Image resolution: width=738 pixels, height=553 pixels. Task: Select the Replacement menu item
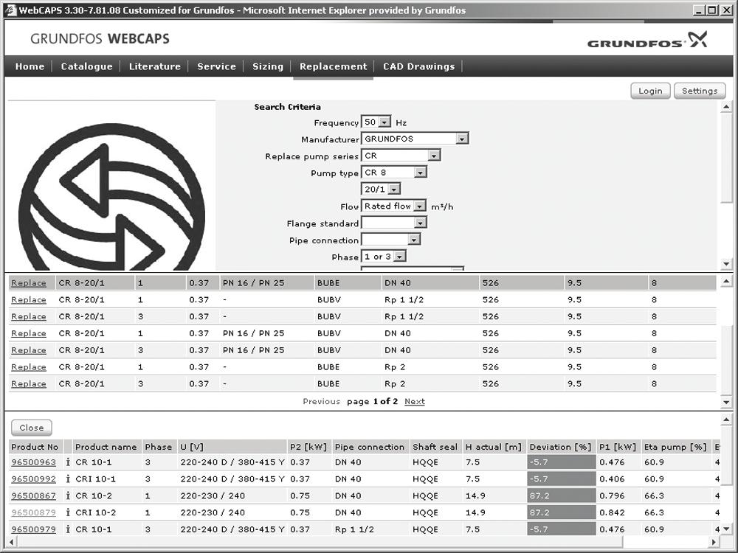[334, 66]
